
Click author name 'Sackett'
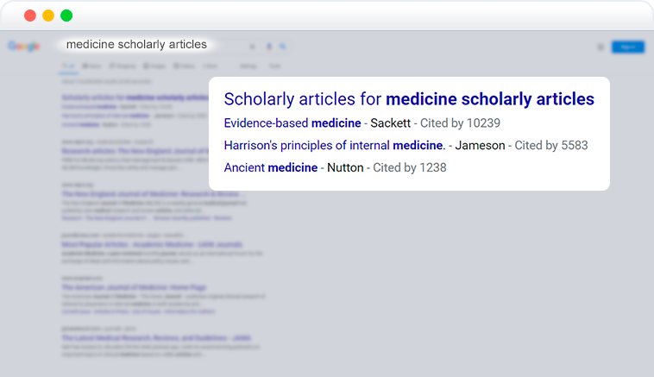click(x=390, y=123)
